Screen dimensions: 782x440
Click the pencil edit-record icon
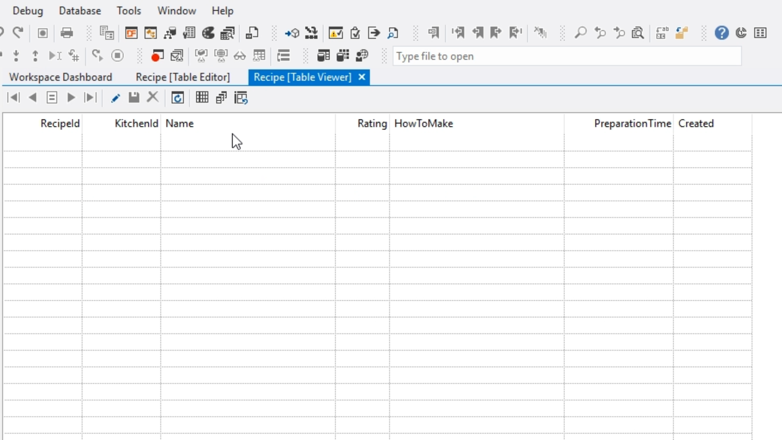pyautogui.click(x=115, y=98)
